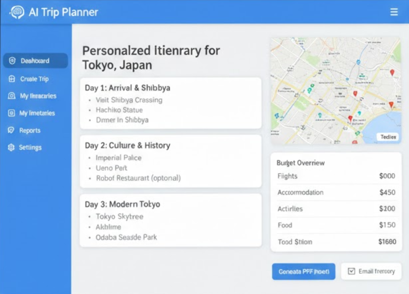Click the label button on map corner

[x=388, y=137]
